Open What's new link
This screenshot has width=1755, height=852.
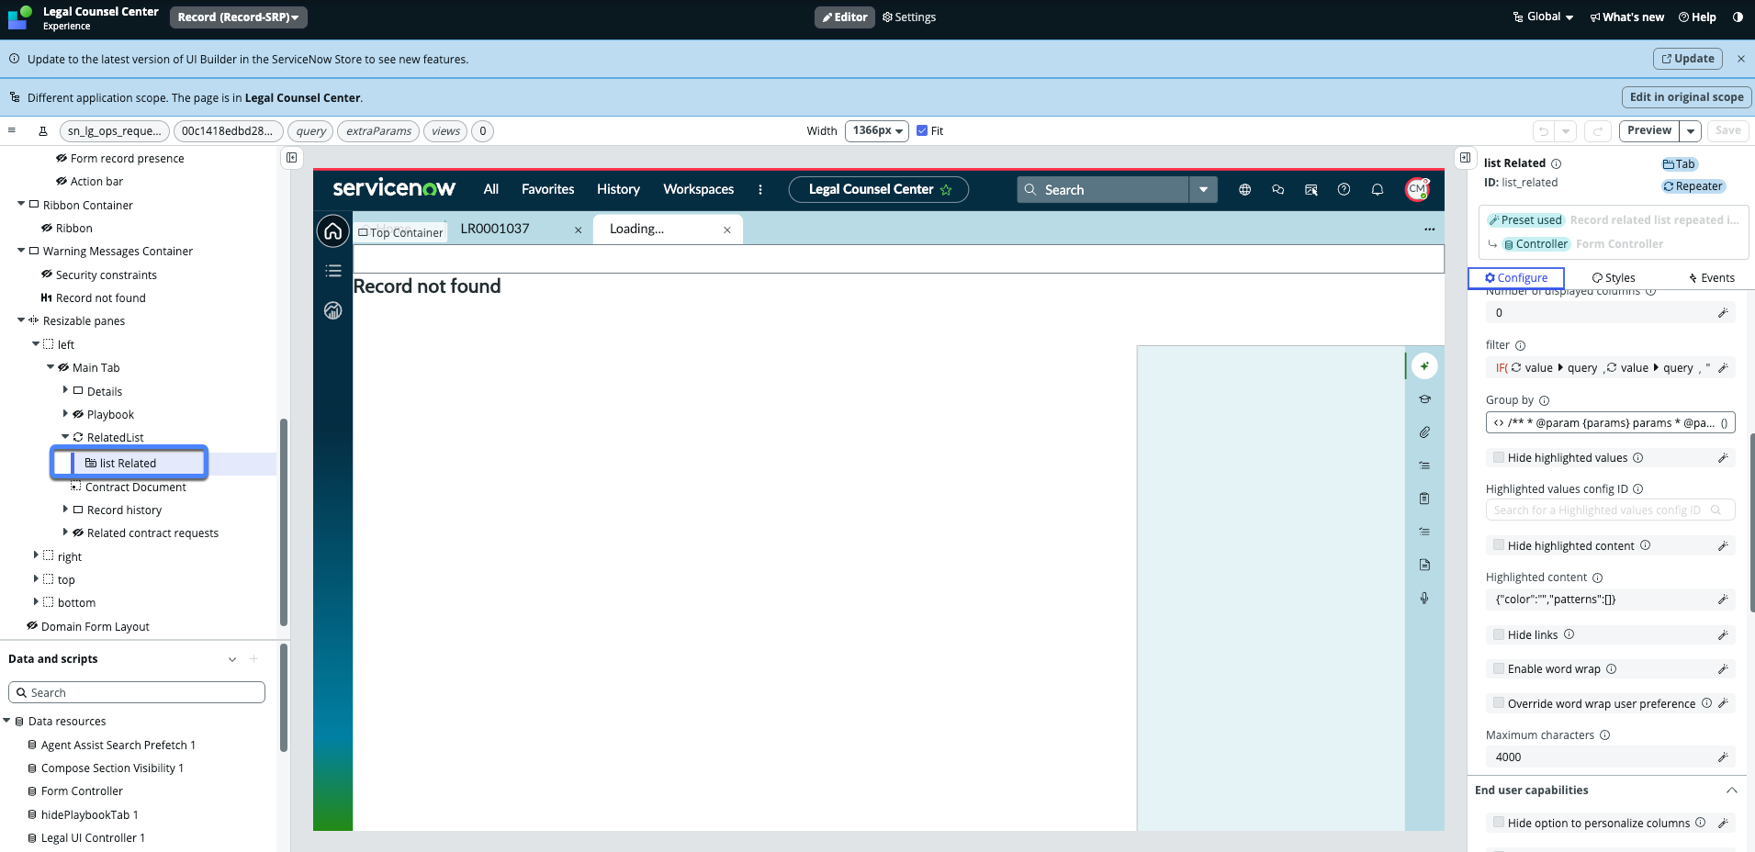coord(1627,17)
